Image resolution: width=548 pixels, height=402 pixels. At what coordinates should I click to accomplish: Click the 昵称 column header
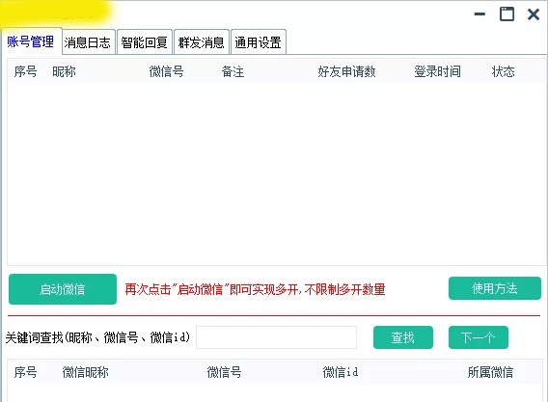(64, 71)
